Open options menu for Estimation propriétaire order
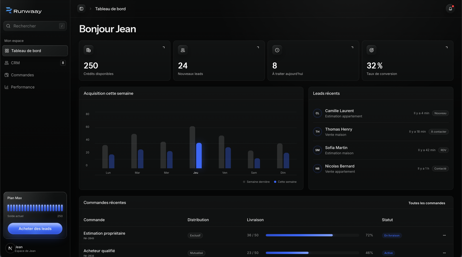 [444, 235]
